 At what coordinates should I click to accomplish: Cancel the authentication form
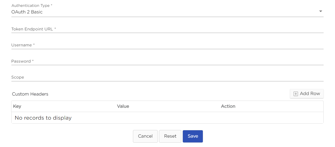(145, 136)
